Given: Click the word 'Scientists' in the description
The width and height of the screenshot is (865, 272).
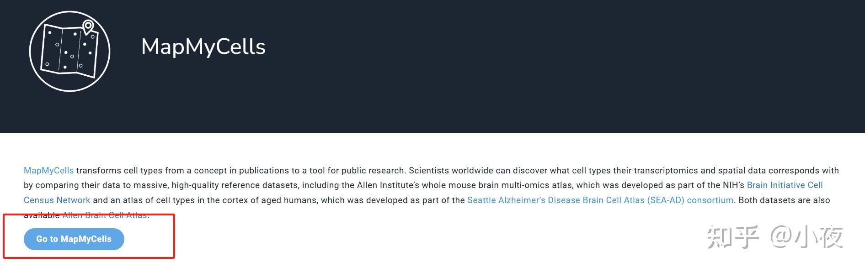Looking at the screenshot, I should 429,171.
